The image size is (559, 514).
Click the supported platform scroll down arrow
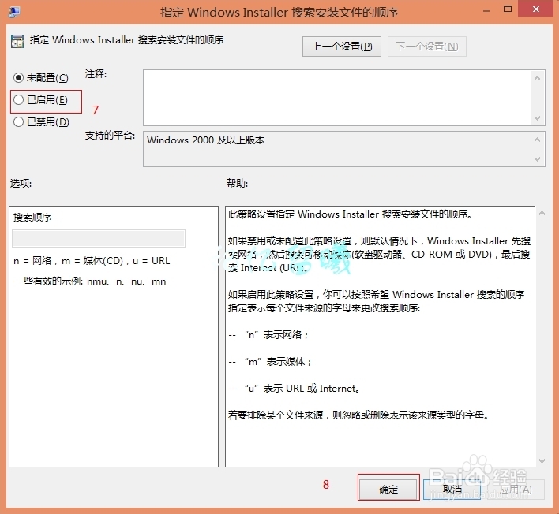point(537,158)
